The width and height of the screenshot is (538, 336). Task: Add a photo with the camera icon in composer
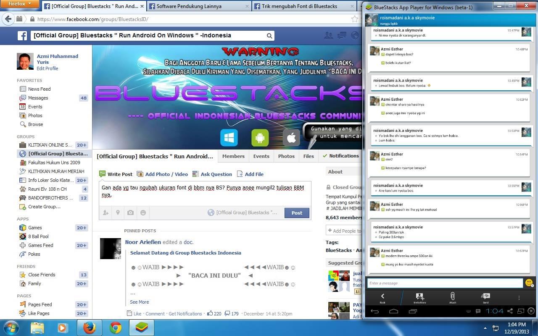tap(130, 213)
